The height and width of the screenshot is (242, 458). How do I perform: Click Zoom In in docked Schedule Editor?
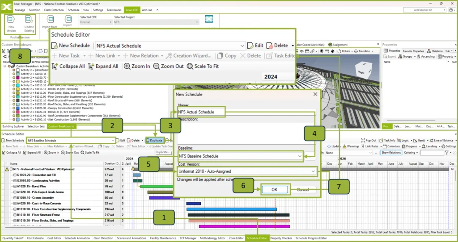52,153
